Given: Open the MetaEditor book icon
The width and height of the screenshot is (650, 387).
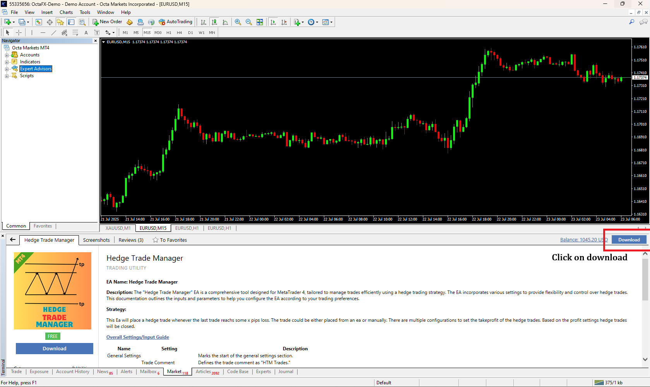Looking at the screenshot, I should [130, 22].
